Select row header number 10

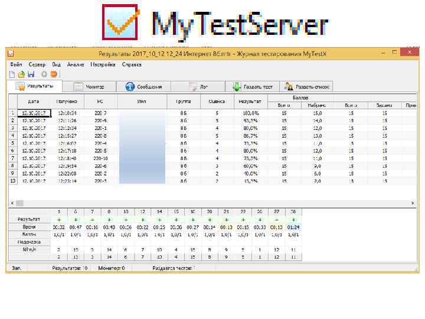13,181
